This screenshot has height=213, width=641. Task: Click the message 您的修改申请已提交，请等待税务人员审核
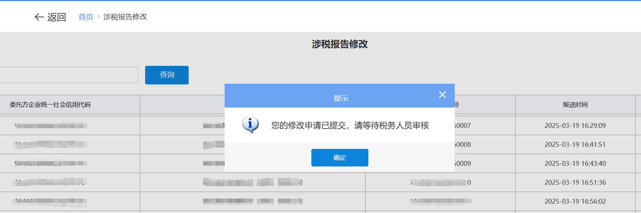350,125
